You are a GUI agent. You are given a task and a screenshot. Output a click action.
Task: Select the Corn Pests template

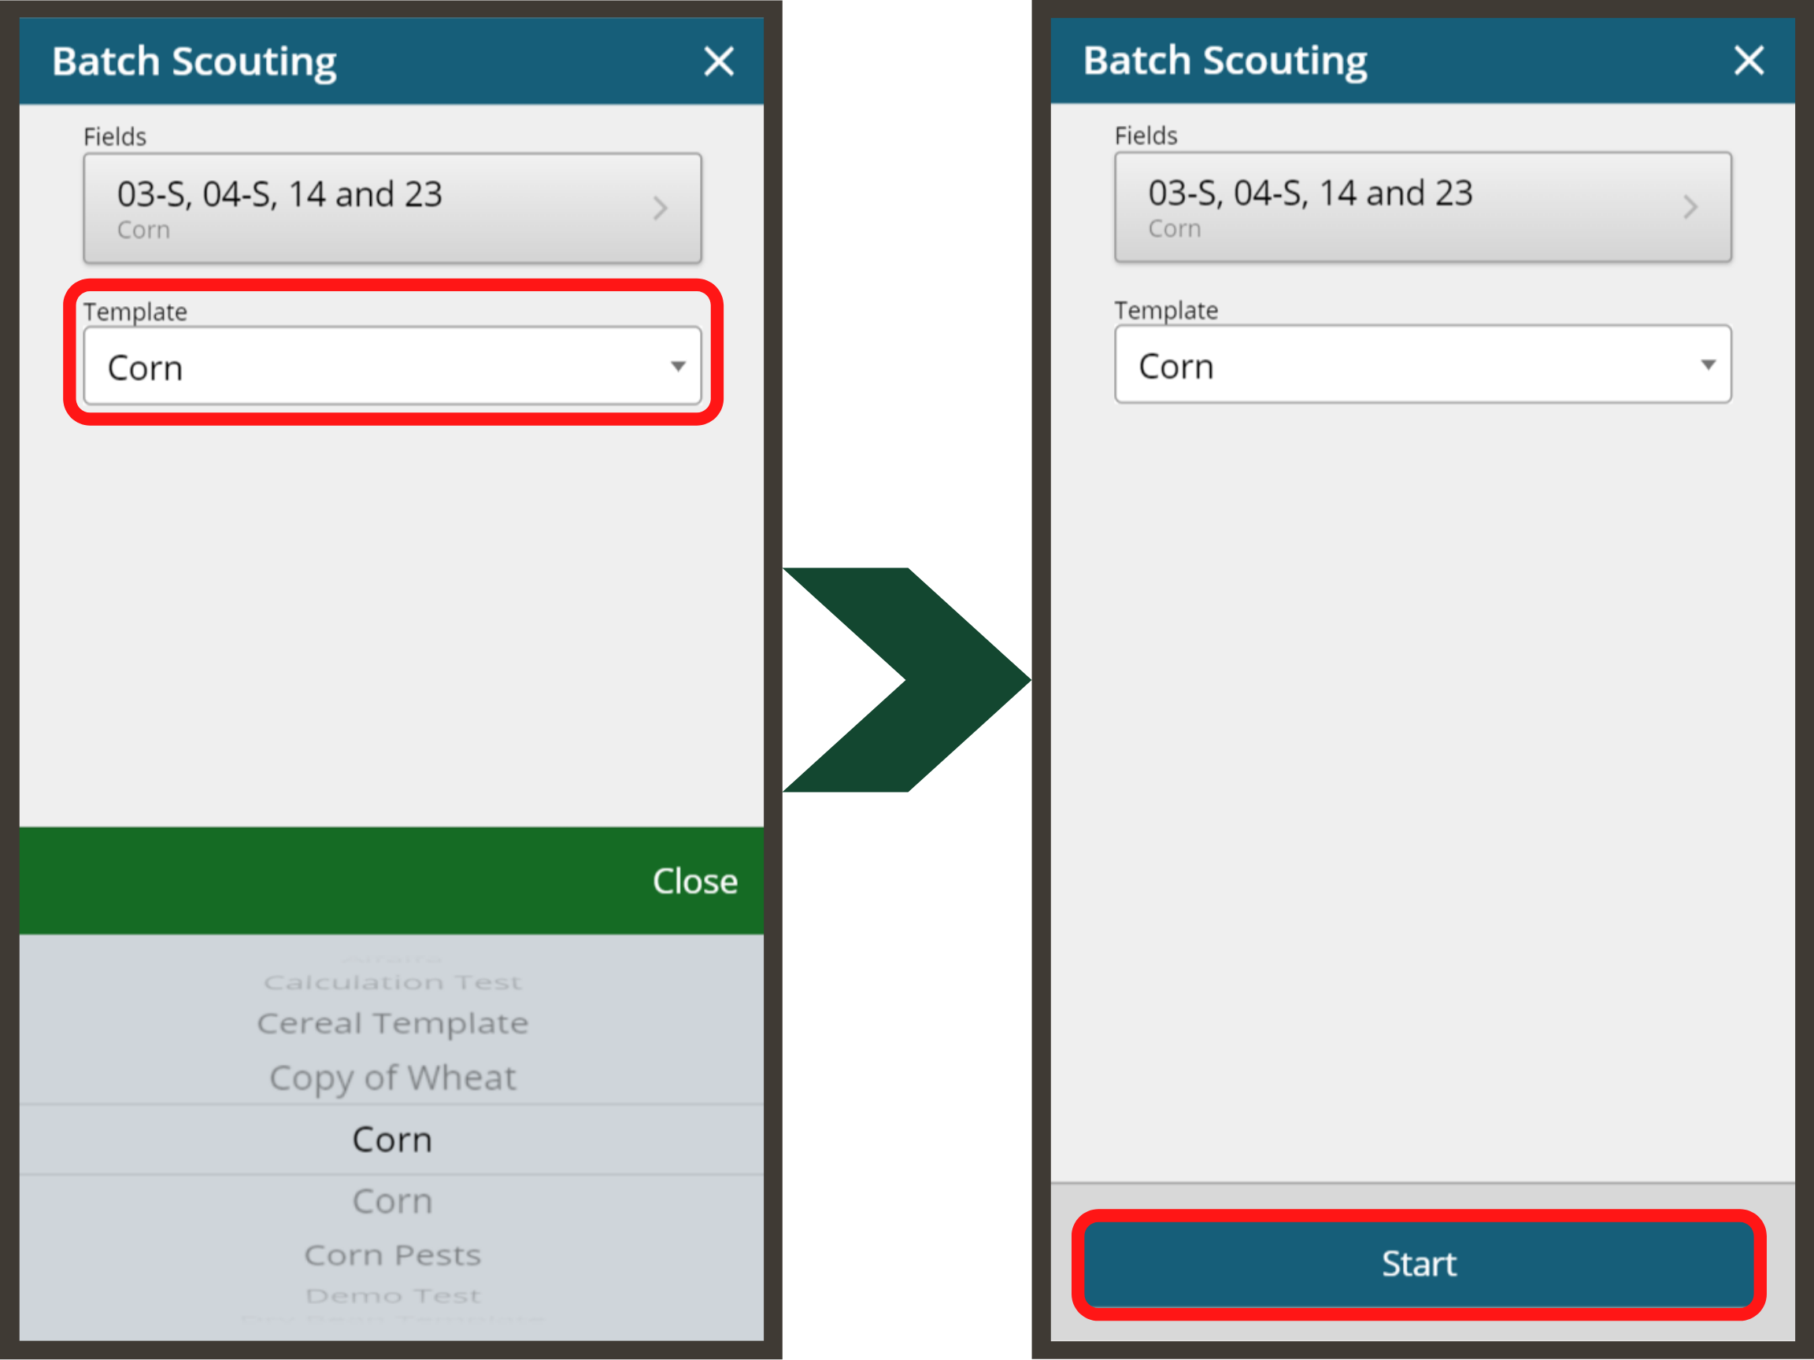(392, 1255)
